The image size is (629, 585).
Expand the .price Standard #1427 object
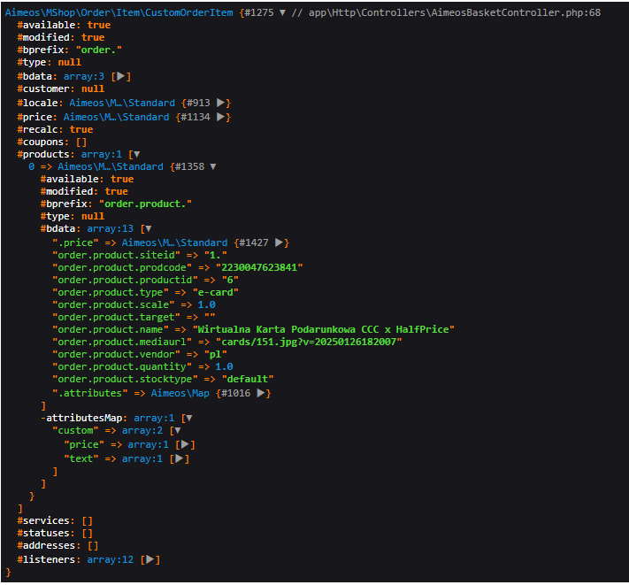click(279, 242)
